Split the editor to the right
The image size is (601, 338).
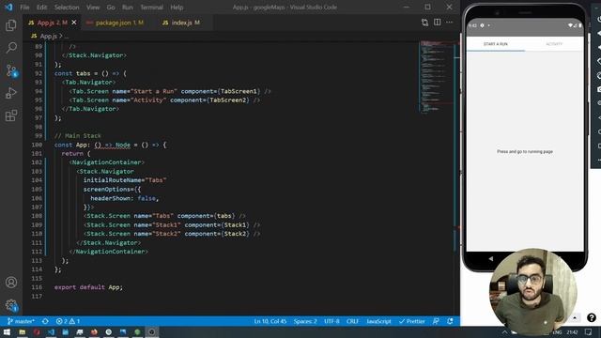437,23
